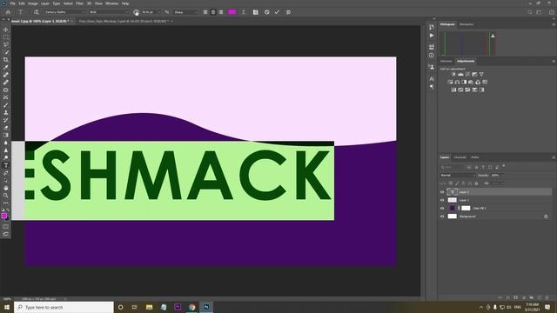Add a Curves adjustment
Screen dimensions: 557x313
[x=467, y=74]
